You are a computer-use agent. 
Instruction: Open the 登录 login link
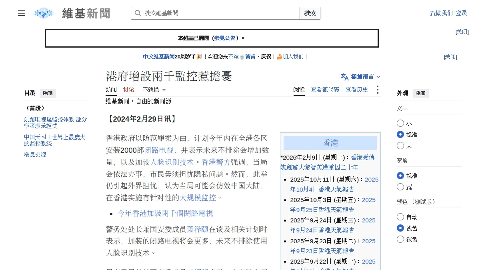pyautogui.click(x=461, y=13)
